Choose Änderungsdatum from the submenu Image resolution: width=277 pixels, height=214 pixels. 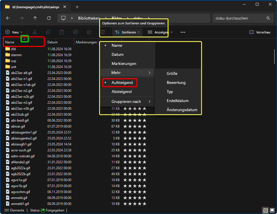coord(182,110)
